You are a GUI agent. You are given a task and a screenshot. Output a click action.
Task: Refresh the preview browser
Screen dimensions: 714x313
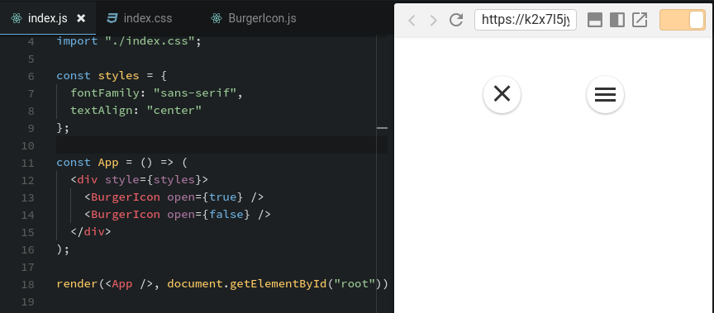coord(456,20)
